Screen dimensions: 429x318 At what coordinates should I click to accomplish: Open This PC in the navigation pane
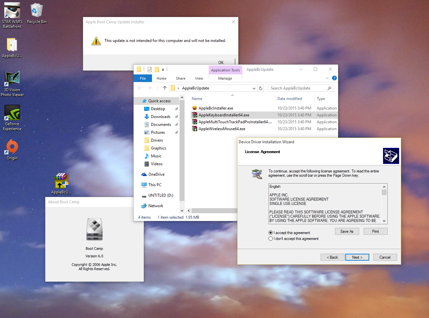tap(151, 185)
